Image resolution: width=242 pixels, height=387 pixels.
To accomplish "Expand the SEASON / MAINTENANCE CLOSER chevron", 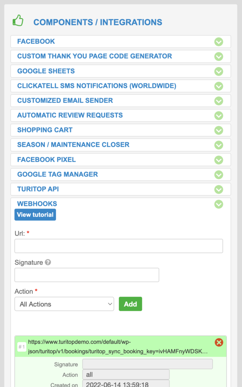I will point(219,145).
